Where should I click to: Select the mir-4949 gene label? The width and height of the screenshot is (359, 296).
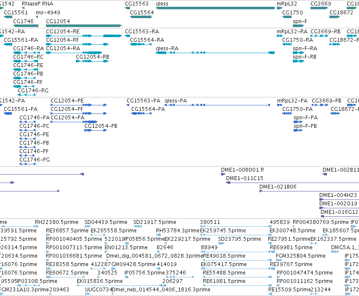click(48, 13)
